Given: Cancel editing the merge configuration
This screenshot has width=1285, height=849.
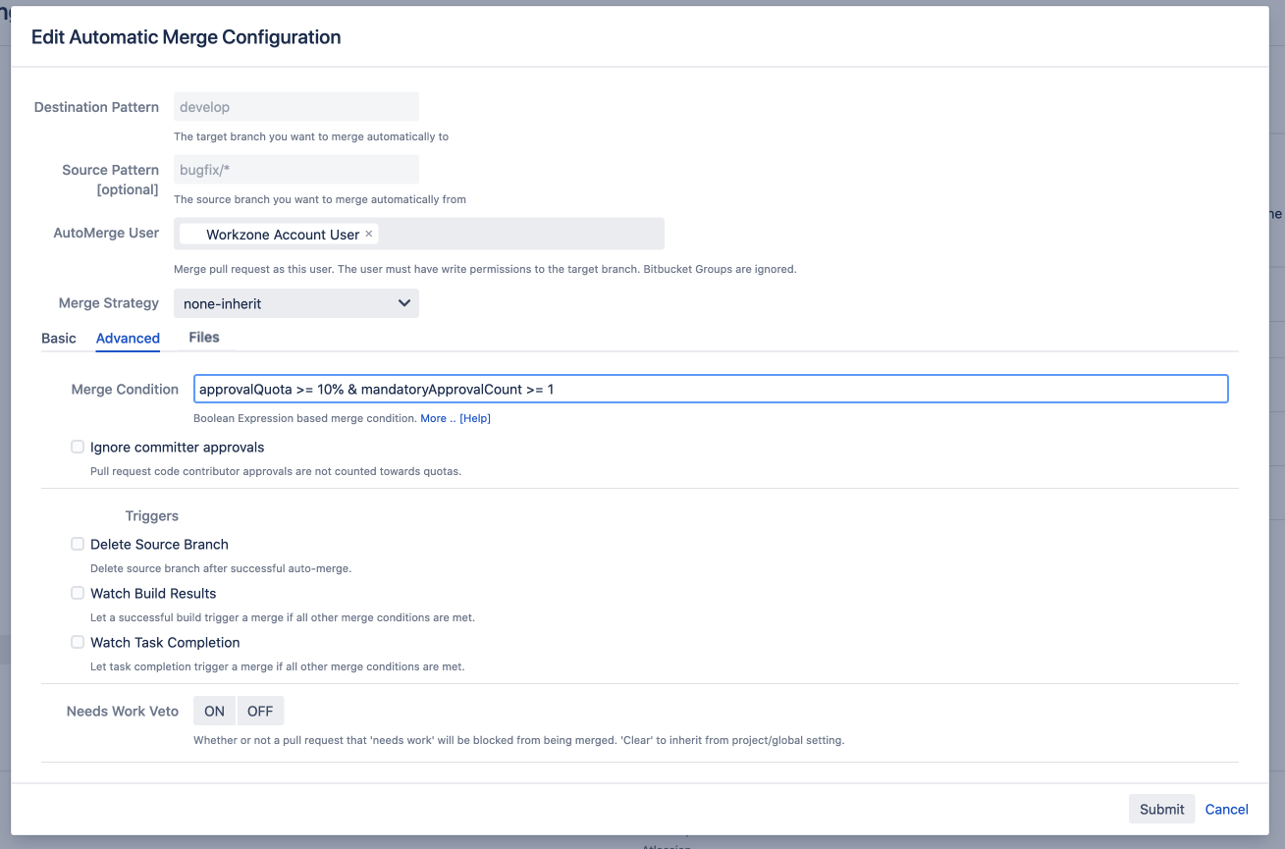Looking at the screenshot, I should (1226, 809).
